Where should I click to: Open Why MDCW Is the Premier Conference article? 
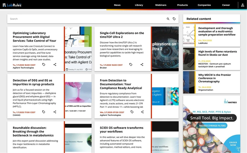click(x=215, y=78)
